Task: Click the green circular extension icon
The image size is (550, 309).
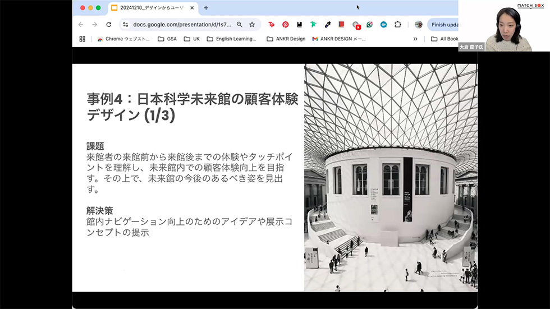Action: (369, 25)
